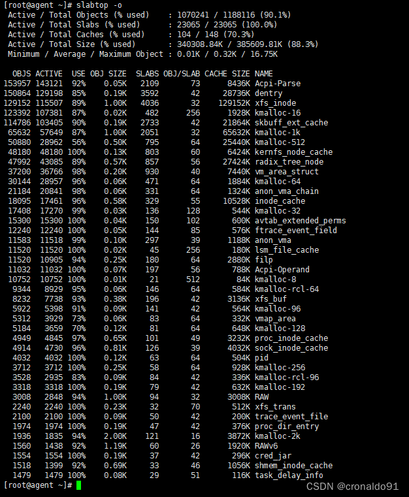The width and height of the screenshot is (409, 497).
Task: Select the radix_tree_node name
Action: point(289,162)
